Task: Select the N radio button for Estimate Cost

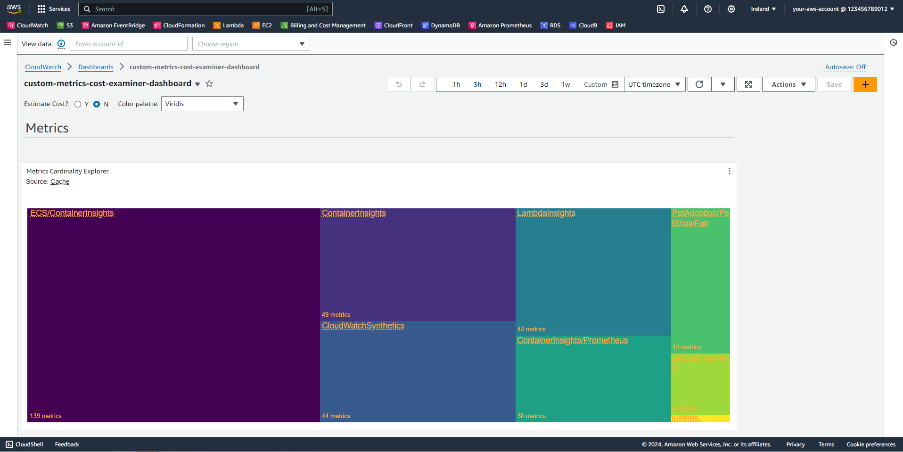Action: click(97, 104)
